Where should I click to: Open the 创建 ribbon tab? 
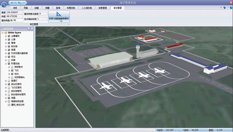tap(36, 8)
